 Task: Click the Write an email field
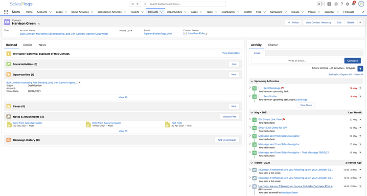[297, 61]
